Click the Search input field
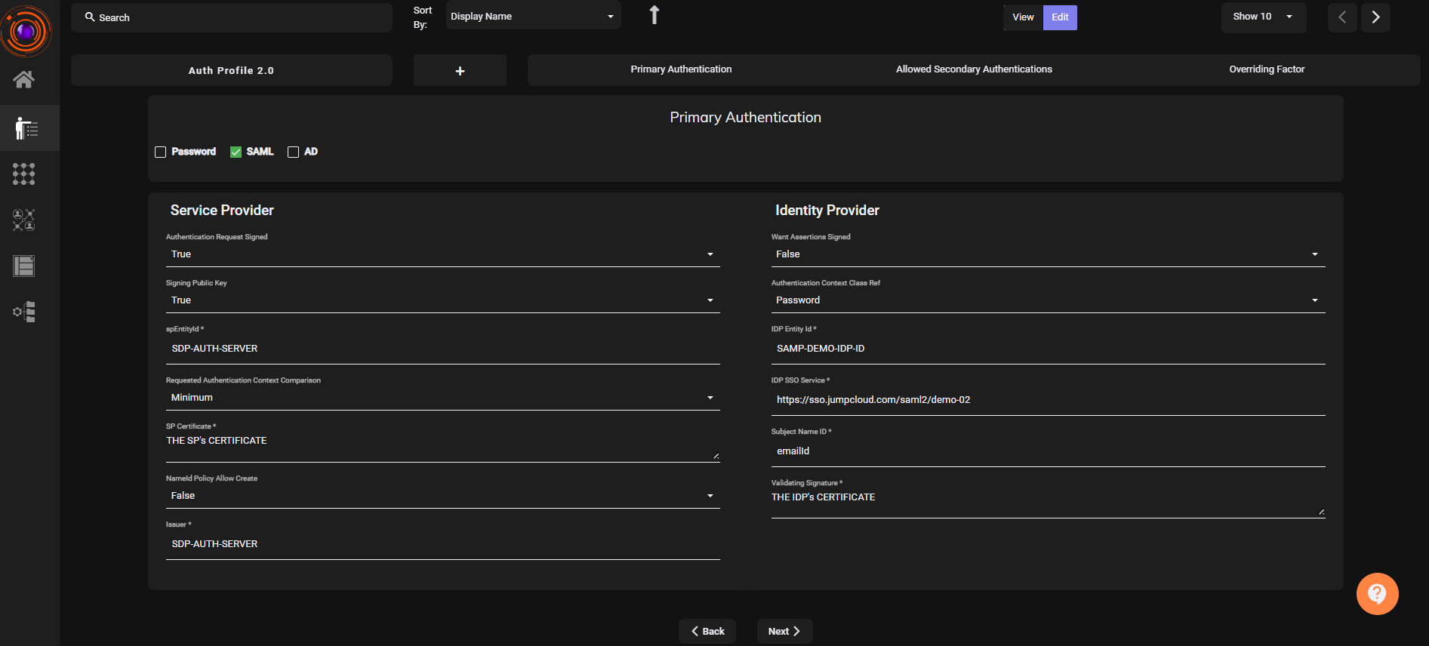Viewport: 1429px width, 646px height. coord(232,17)
